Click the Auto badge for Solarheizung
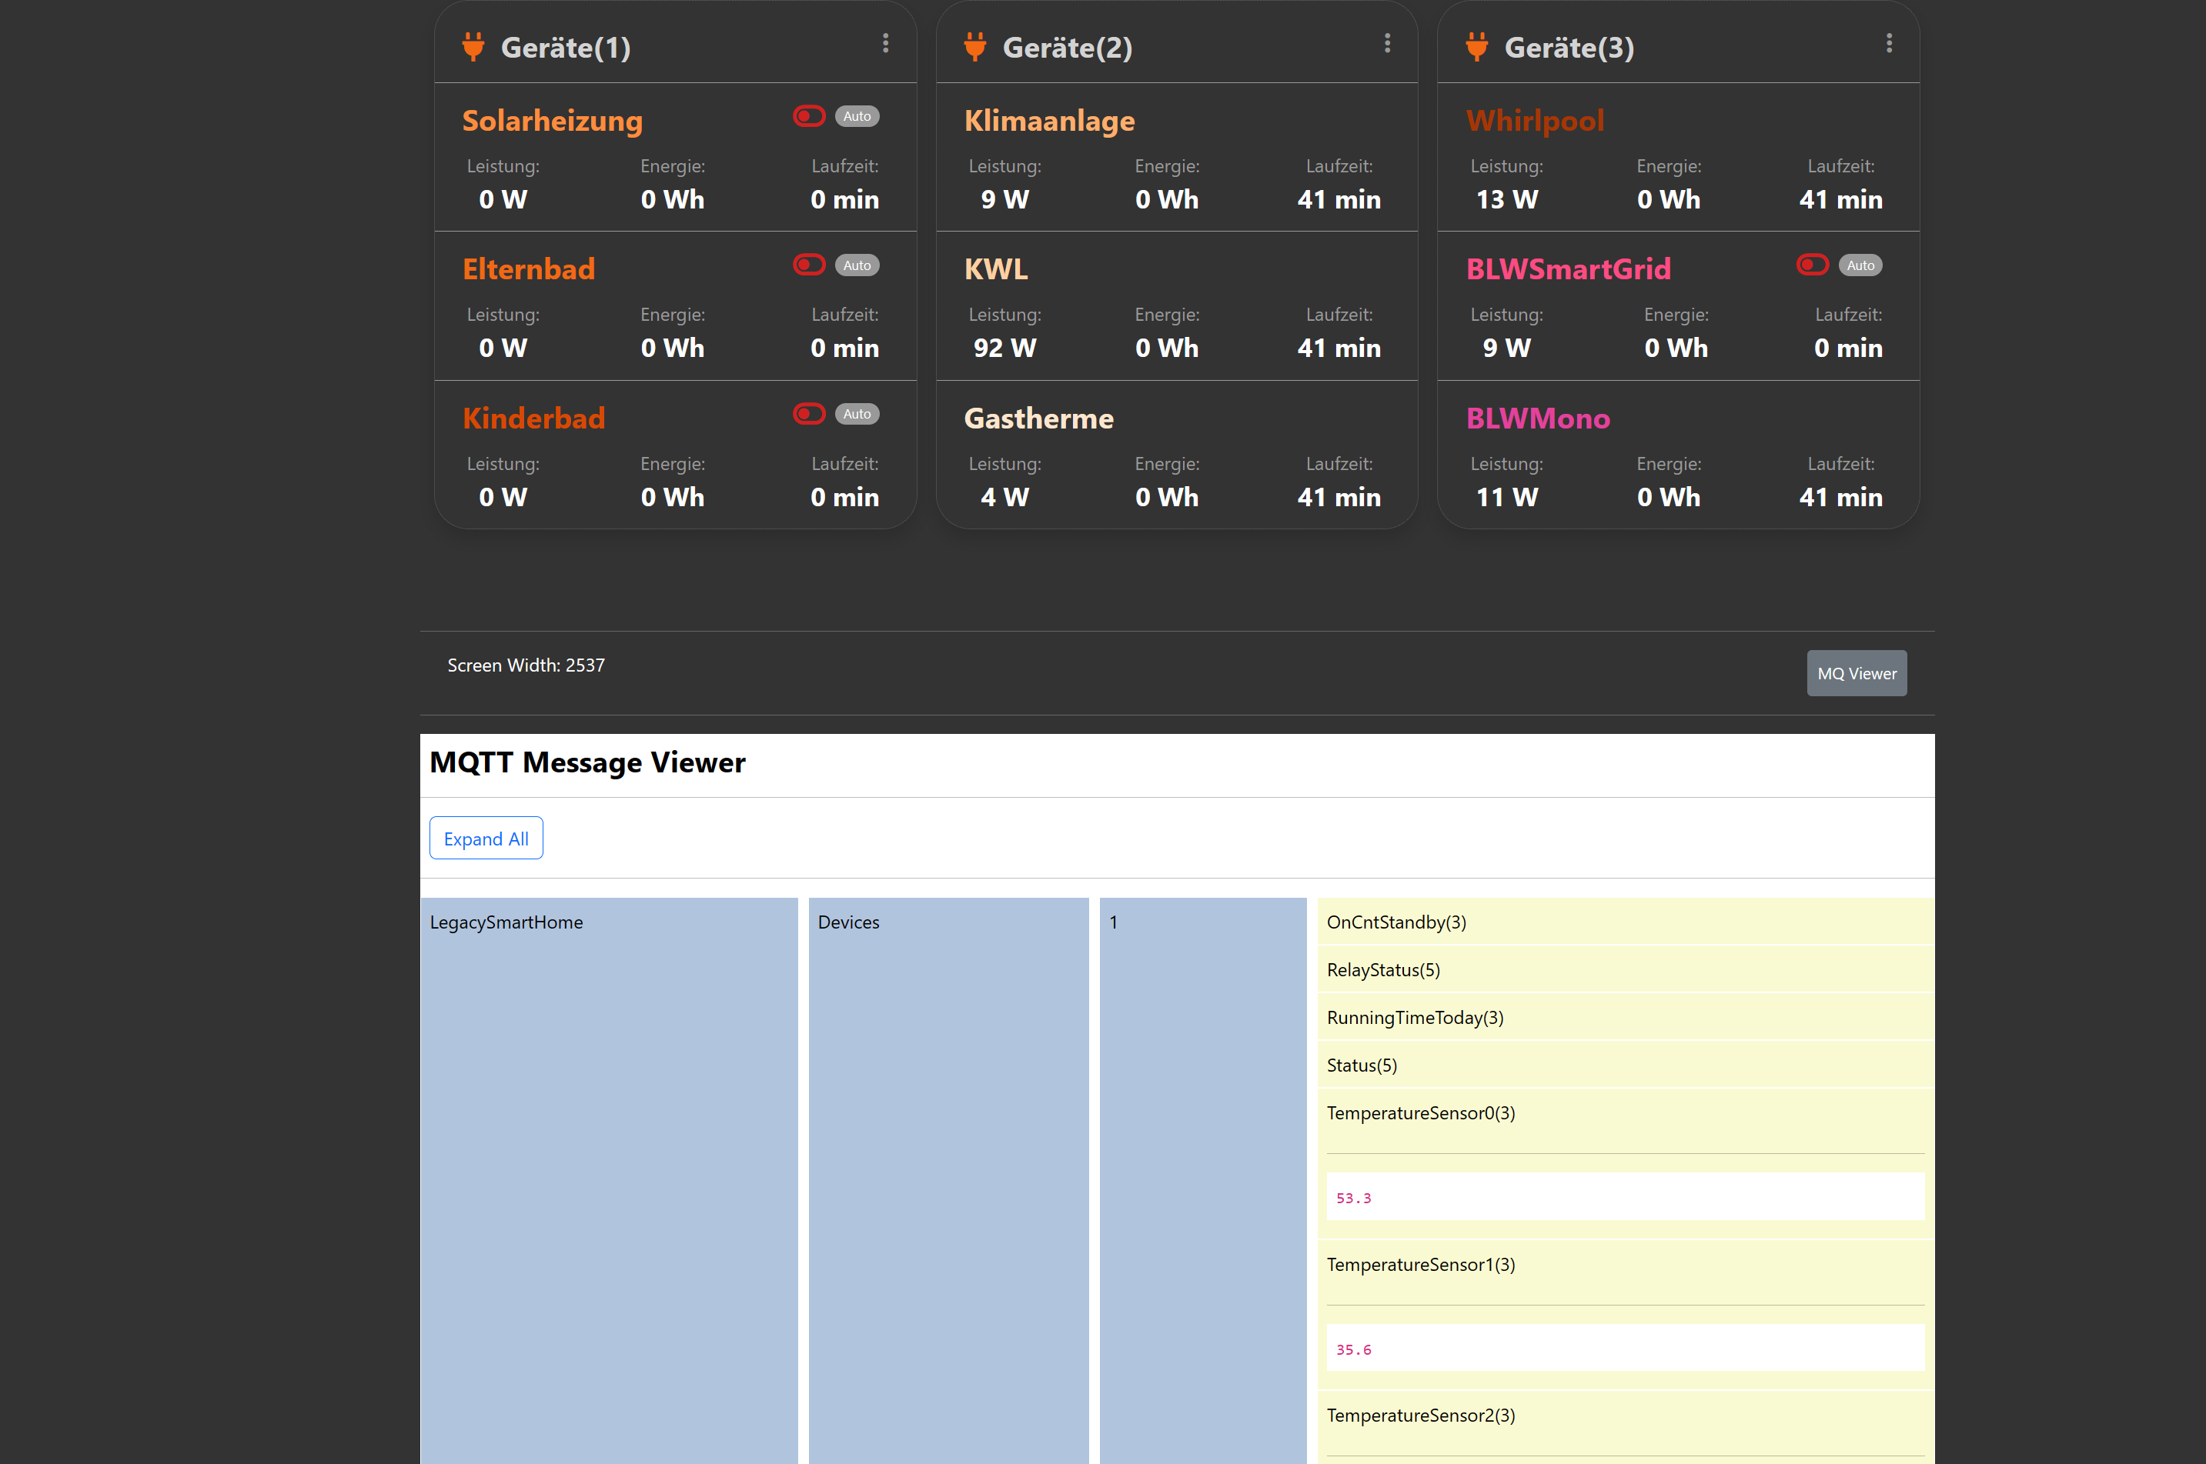The height and width of the screenshot is (1464, 2206). 857,117
